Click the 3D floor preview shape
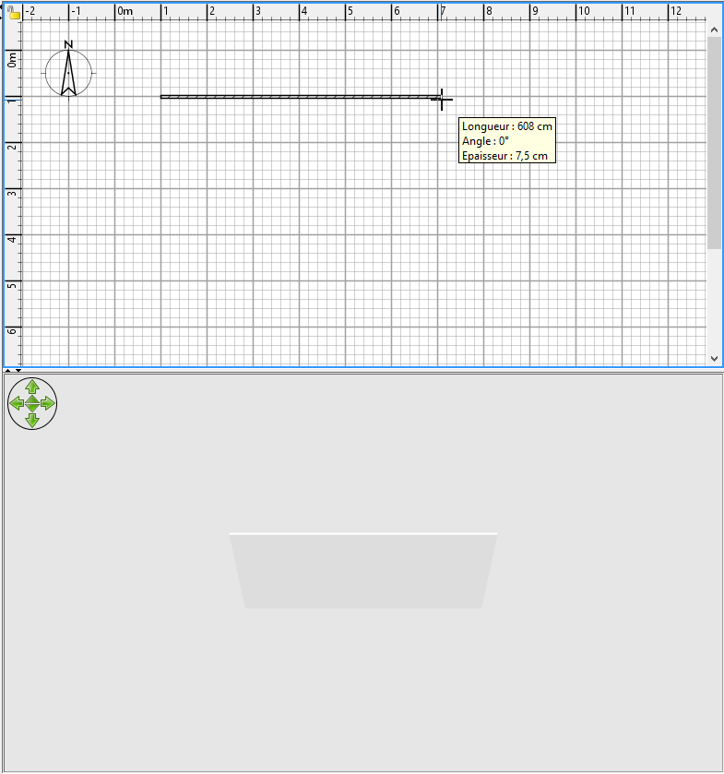This screenshot has height=774, width=724. [363, 571]
